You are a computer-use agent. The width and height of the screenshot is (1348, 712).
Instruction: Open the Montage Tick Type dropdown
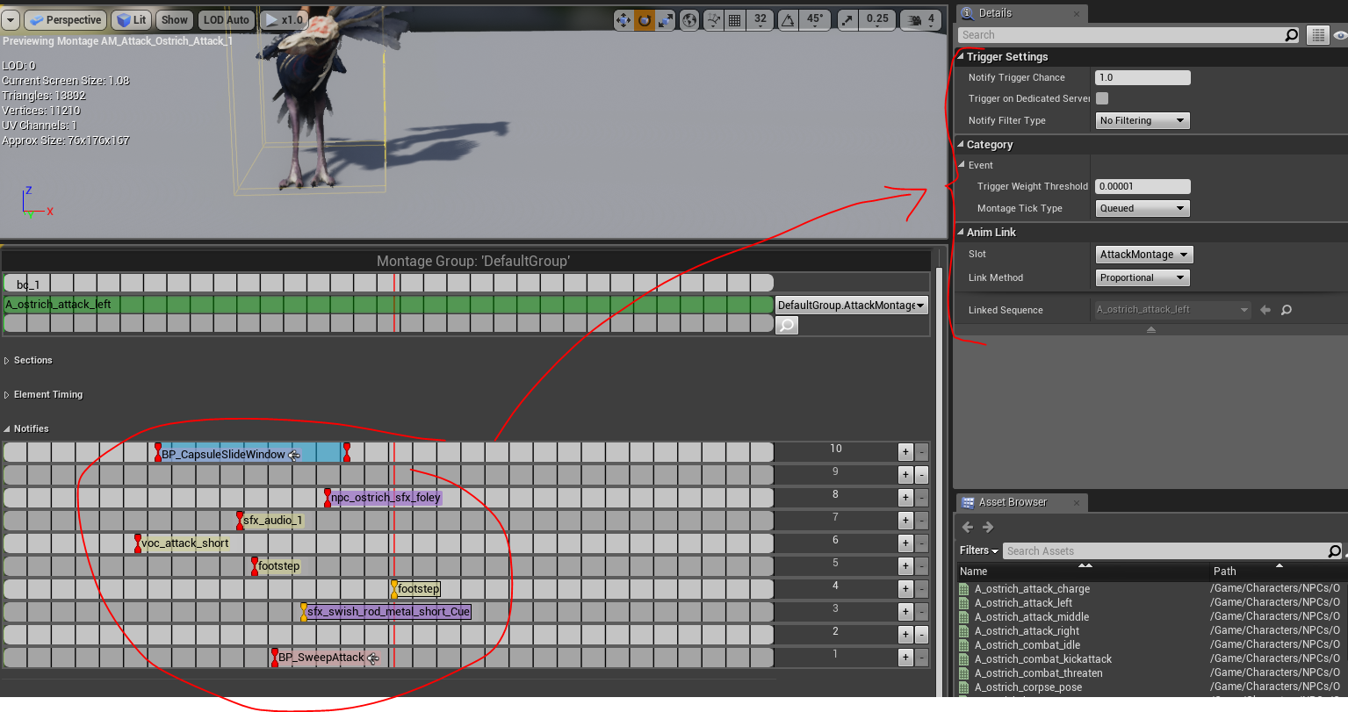1142,209
